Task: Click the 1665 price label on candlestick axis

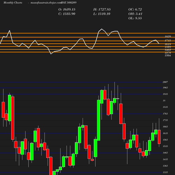Action: (165, 127)
